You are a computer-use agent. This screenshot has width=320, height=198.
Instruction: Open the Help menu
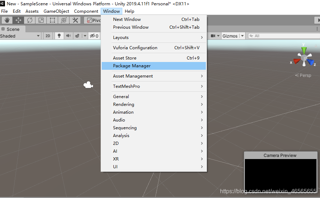pos(129,11)
